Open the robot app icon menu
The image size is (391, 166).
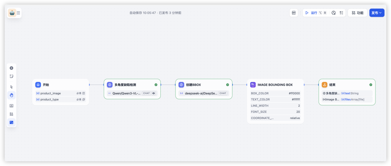(12, 13)
